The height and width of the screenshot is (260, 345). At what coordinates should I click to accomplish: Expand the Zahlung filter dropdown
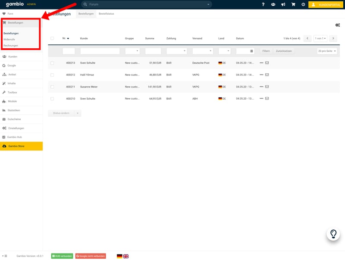(x=176, y=51)
